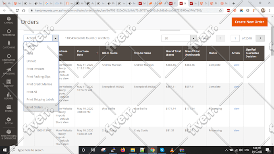Image resolution: width=274 pixels, height=154 pixels.
Task: Open Cortana circle icon on taskbar
Action: (83, 150)
